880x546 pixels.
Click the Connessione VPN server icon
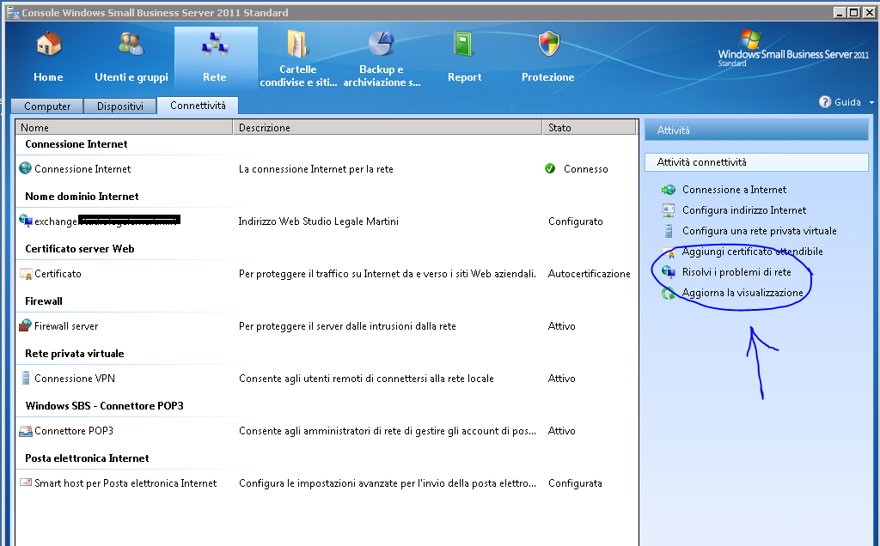tap(25, 378)
